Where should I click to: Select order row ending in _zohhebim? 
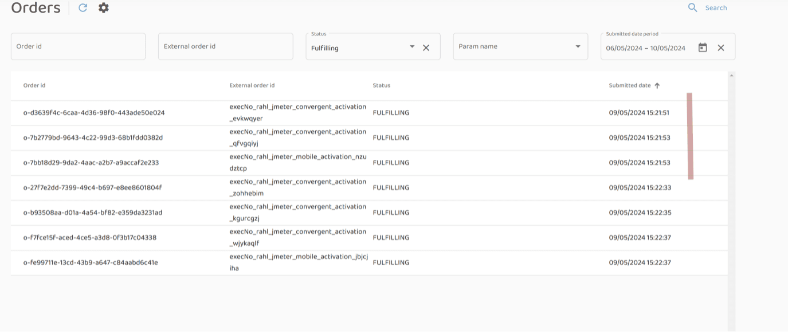click(298, 188)
